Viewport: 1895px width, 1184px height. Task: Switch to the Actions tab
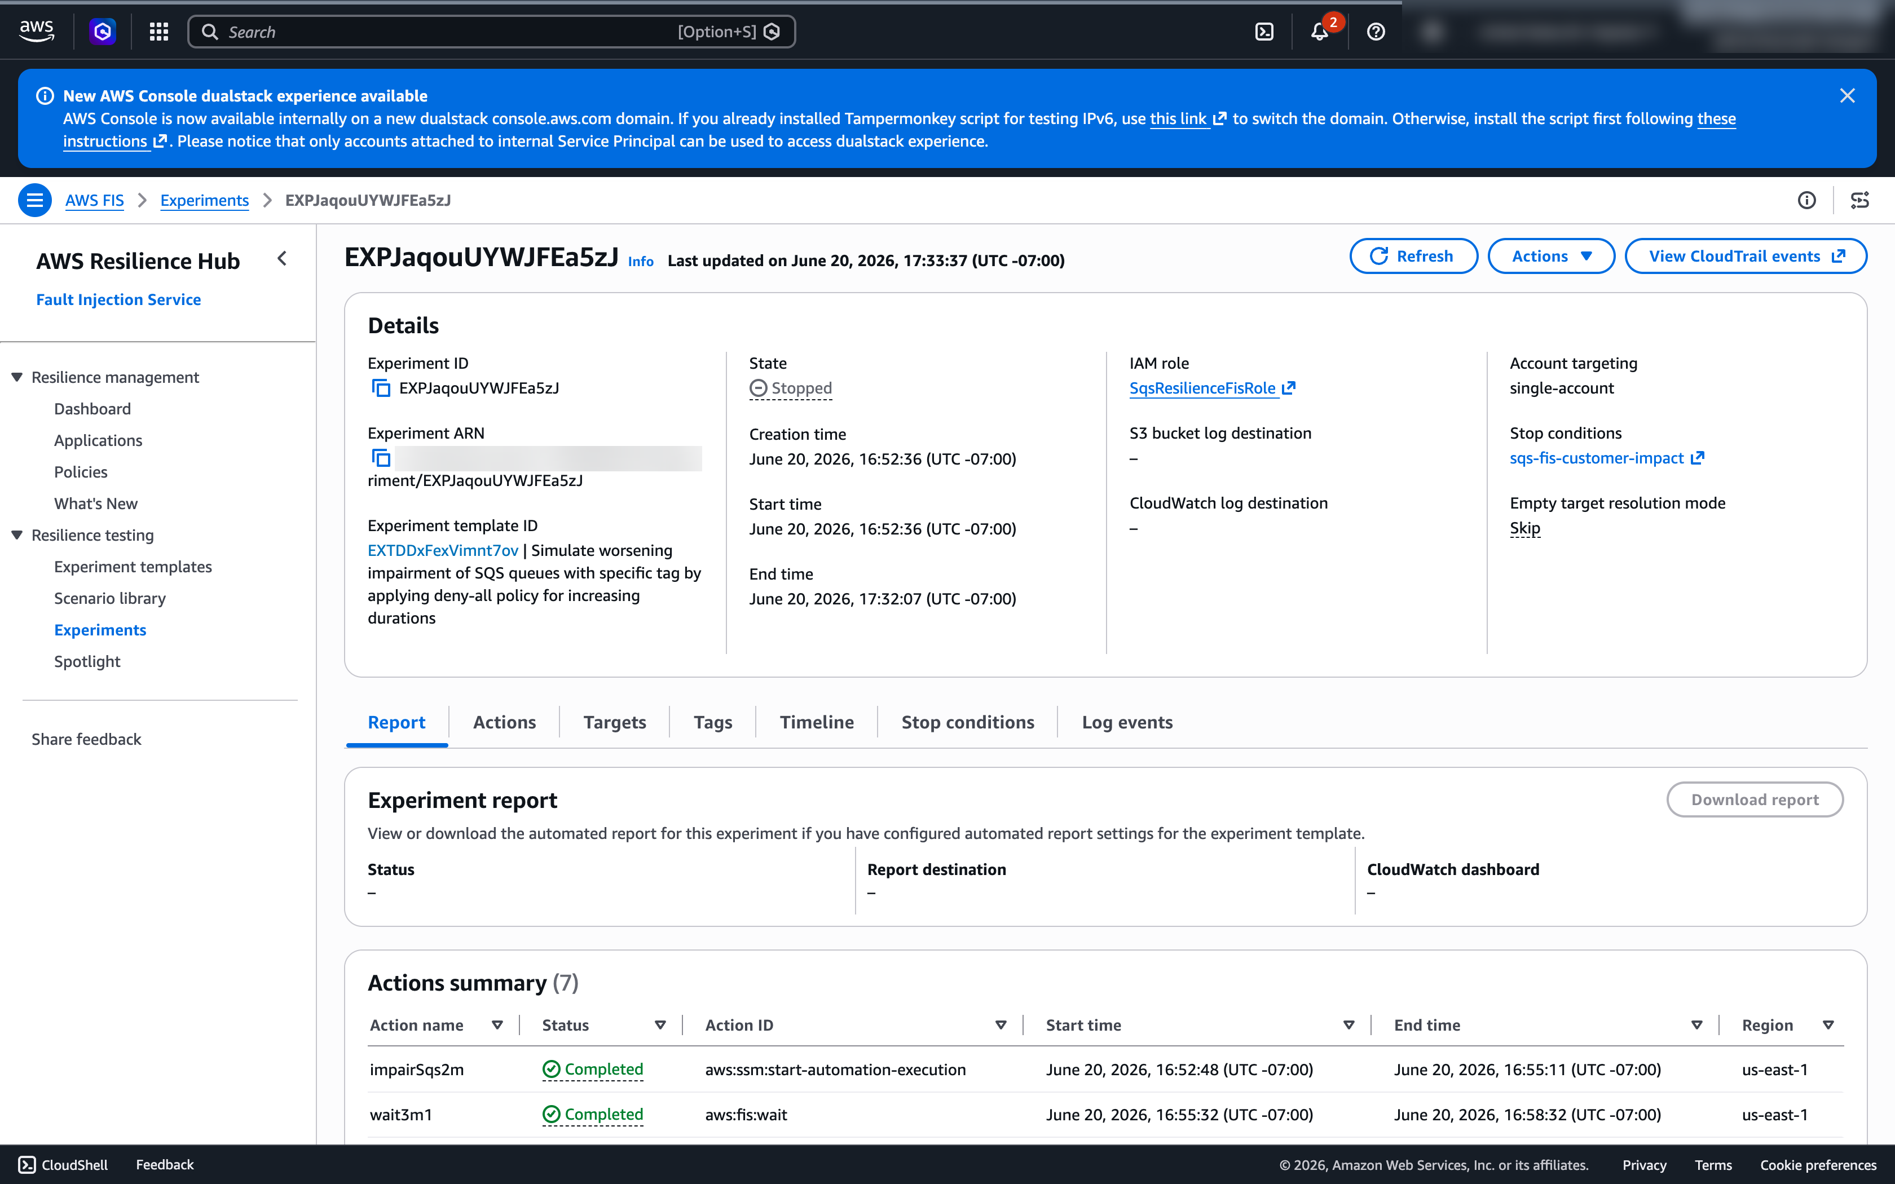(x=504, y=722)
